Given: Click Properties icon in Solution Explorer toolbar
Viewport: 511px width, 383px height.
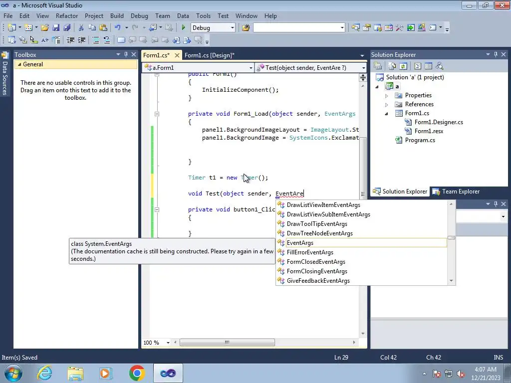Looking at the screenshot, I should [x=378, y=66].
